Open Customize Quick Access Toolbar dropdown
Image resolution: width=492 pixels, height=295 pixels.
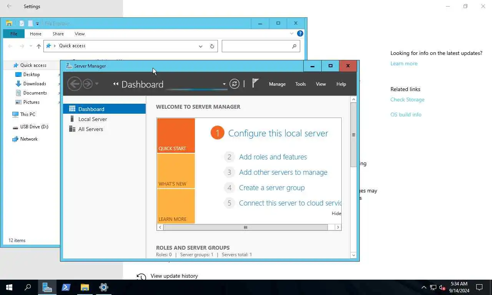click(37, 23)
